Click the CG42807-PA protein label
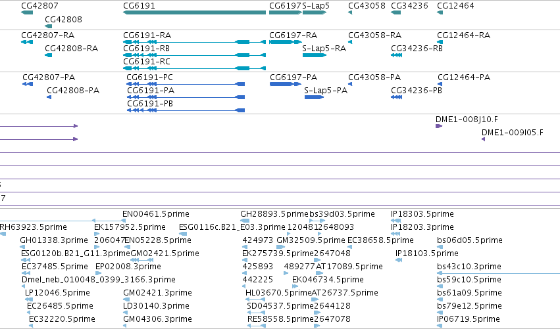560x329 pixels. pos(49,77)
